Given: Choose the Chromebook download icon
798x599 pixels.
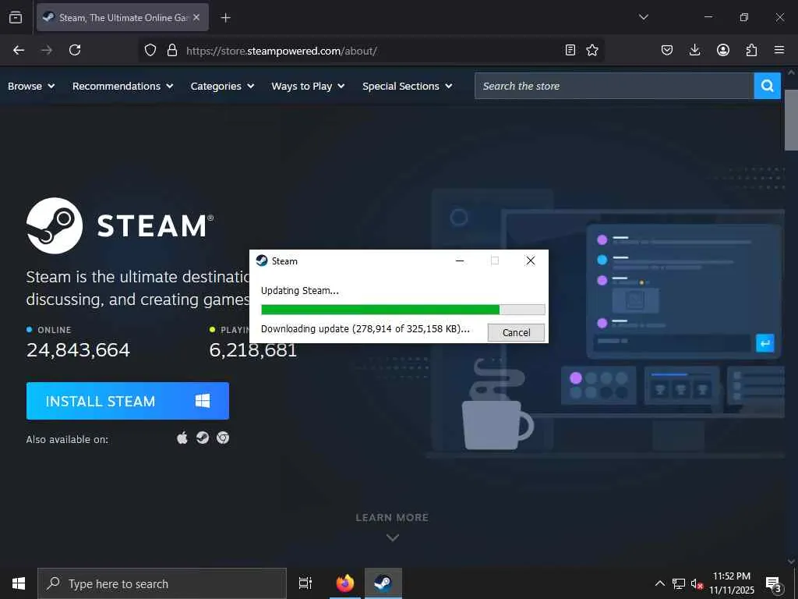Looking at the screenshot, I should 223,438.
